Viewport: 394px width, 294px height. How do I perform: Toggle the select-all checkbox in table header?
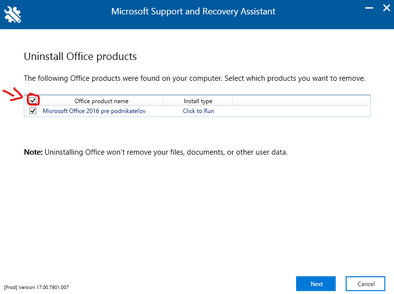(x=33, y=101)
